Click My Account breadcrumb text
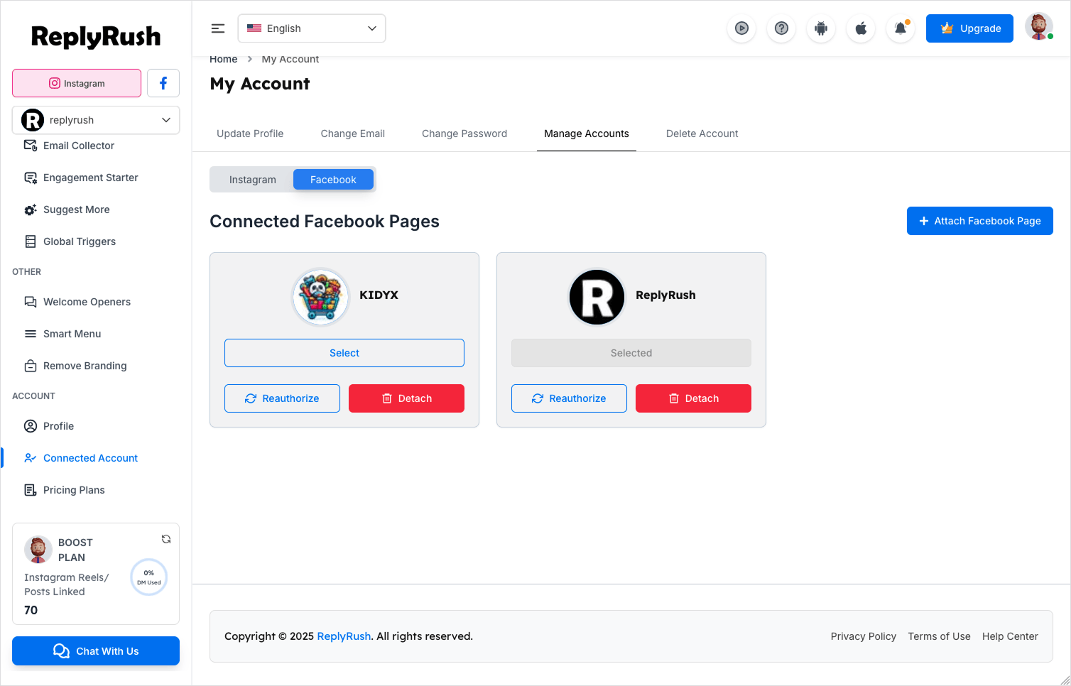Viewport: 1071px width, 686px height. (290, 59)
